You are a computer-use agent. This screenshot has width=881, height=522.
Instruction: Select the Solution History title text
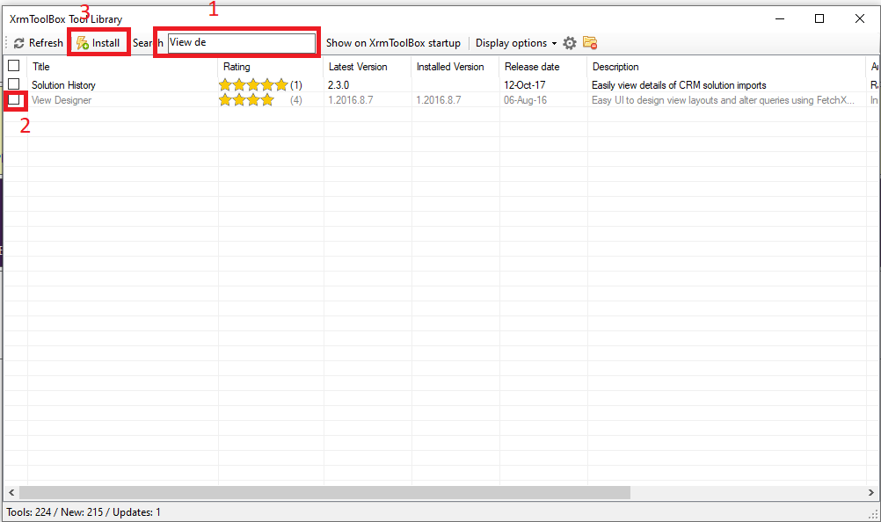63,85
